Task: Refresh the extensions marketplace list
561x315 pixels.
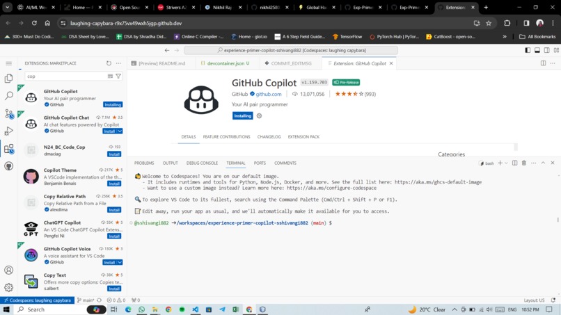Action: click(109, 63)
